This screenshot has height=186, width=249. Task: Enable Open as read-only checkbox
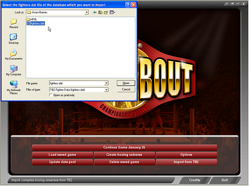pyautogui.click(x=51, y=95)
